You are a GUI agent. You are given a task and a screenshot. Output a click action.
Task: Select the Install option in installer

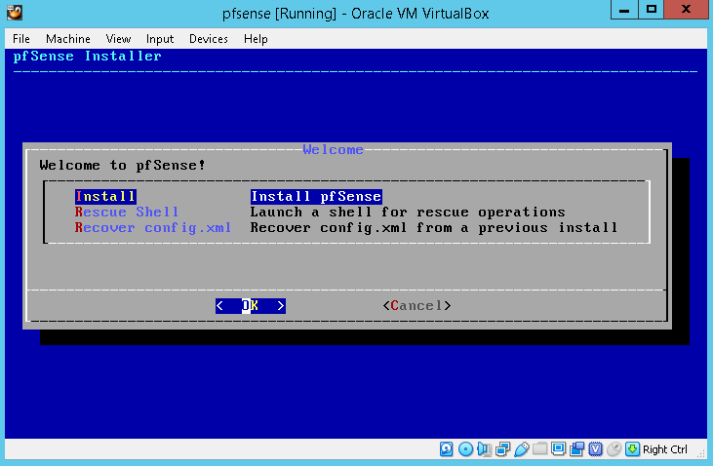105,197
